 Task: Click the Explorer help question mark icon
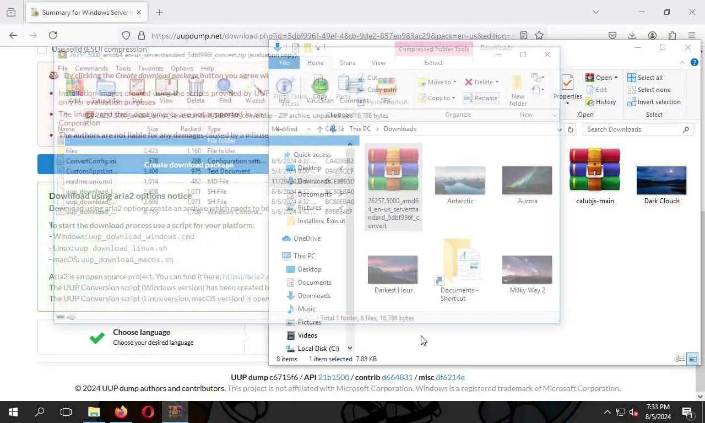click(x=695, y=62)
